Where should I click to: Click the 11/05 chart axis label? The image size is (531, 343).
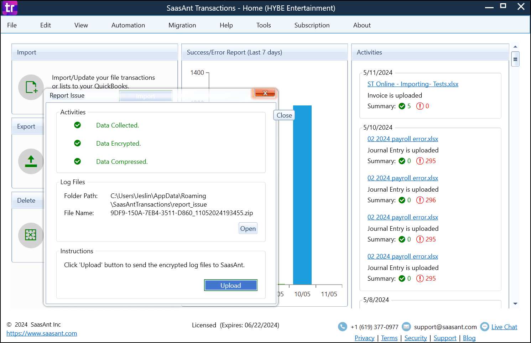329,294
